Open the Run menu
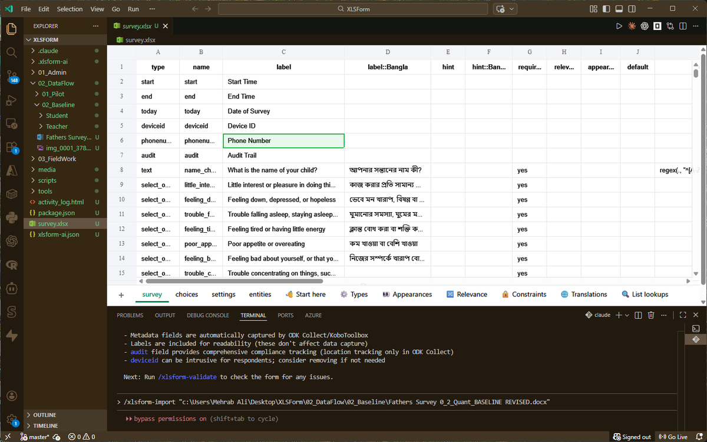Viewport: 707px width, 442px height. tap(133, 9)
